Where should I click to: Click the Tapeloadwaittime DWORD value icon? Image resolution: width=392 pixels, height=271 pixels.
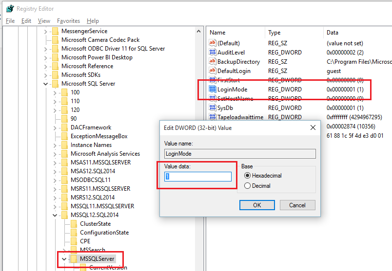click(x=212, y=117)
